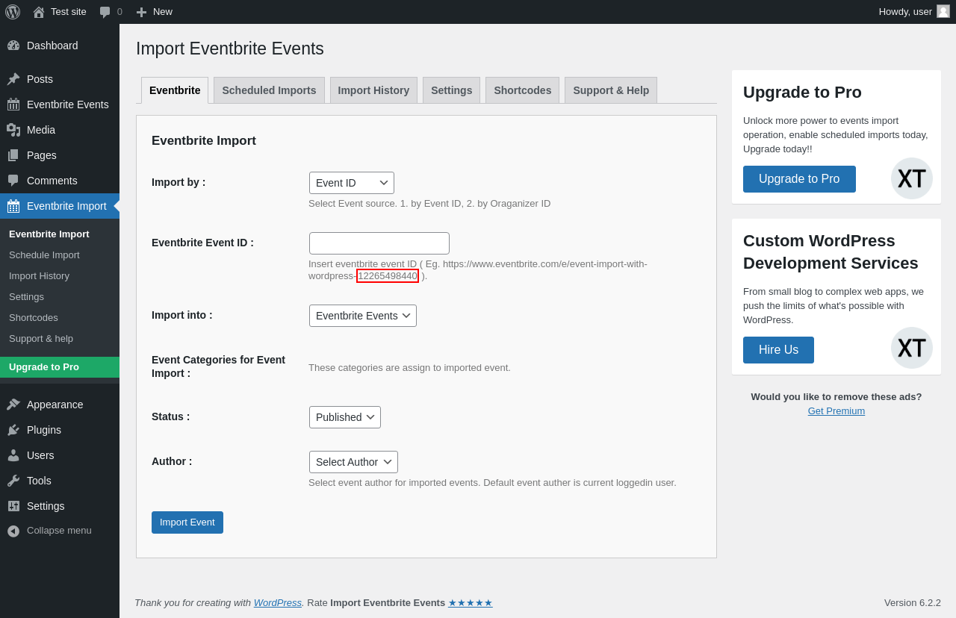The height and width of the screenshot is (618, 956).
Task: Open the Settings tab
Action: pyautogui.click(x=451, y=90)
